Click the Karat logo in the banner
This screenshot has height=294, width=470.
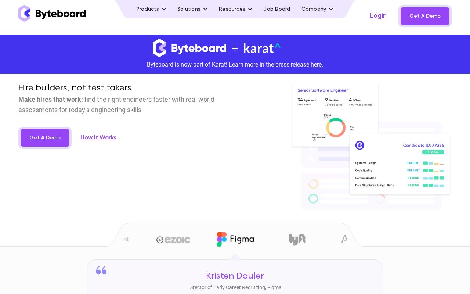[x=261, y=48]
